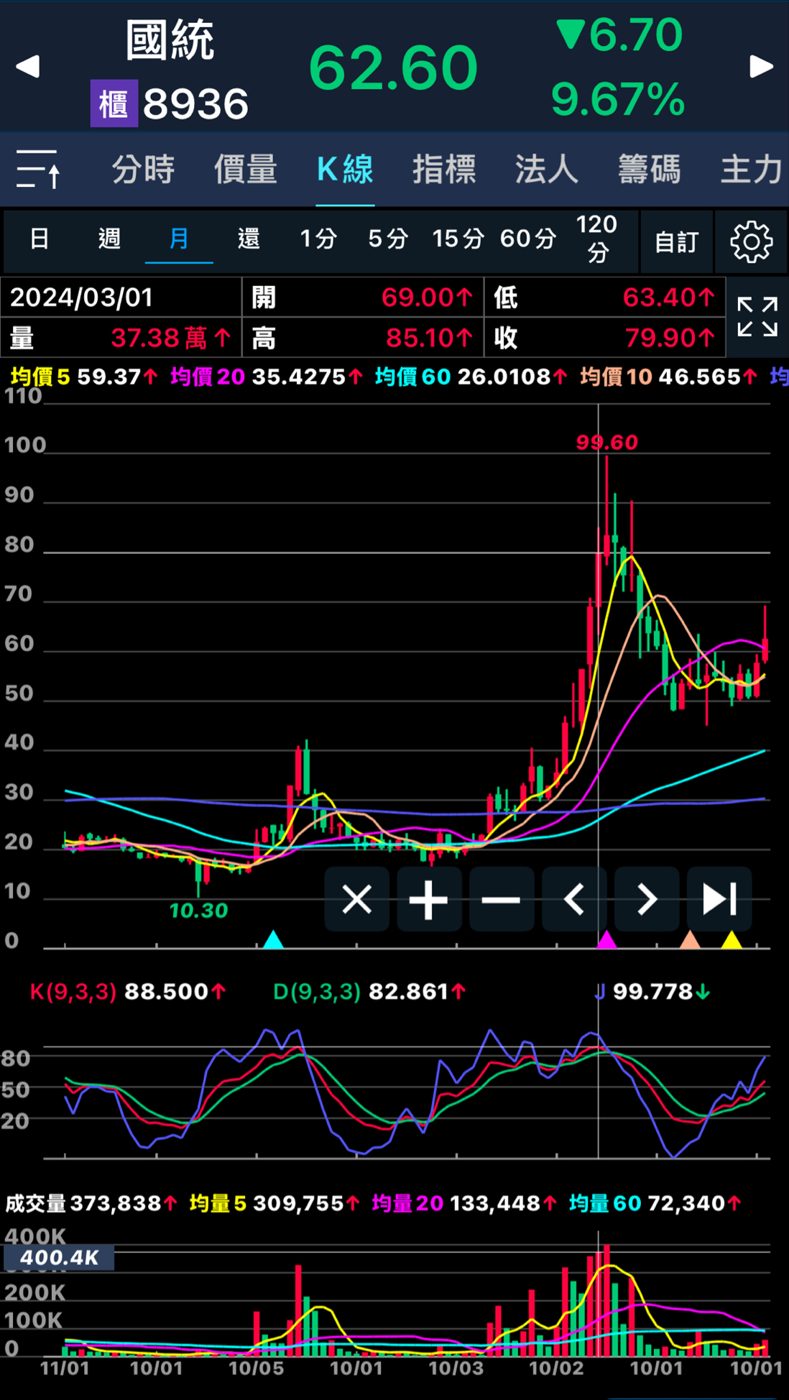Viewport: 789px width, 1400px height.
Task: Open the 法人 tab
Action: point(546,170)
